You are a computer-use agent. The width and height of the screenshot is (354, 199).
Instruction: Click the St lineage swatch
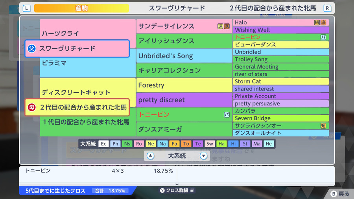coord(245,144)
